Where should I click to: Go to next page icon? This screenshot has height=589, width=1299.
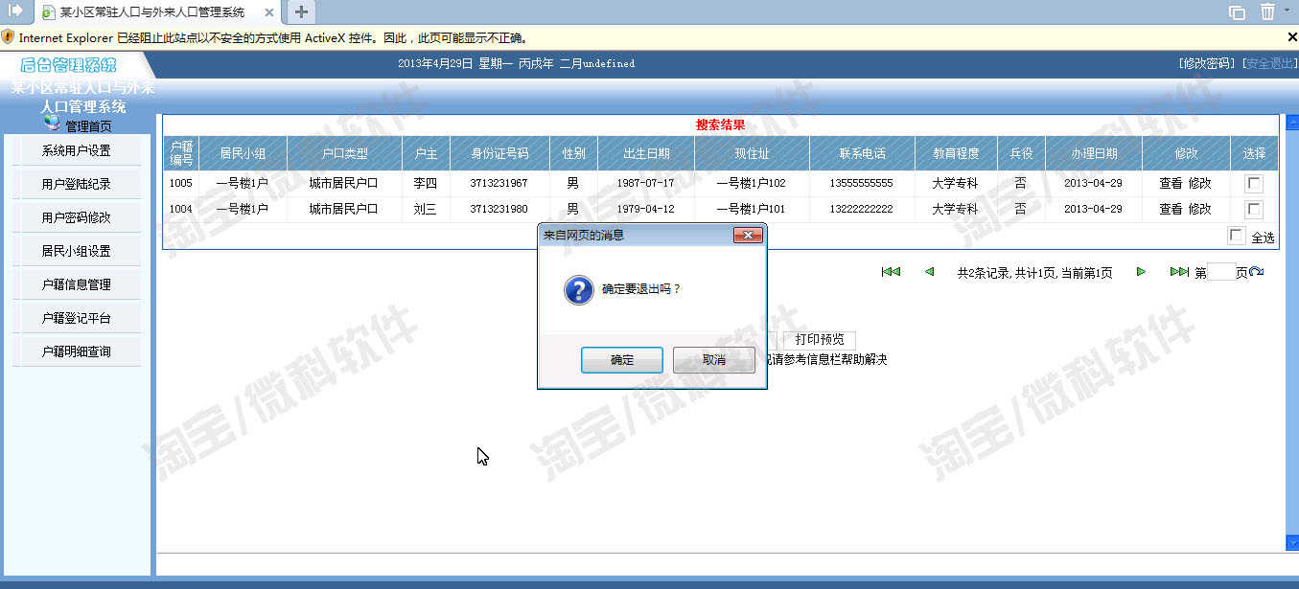pos(1141,272)
